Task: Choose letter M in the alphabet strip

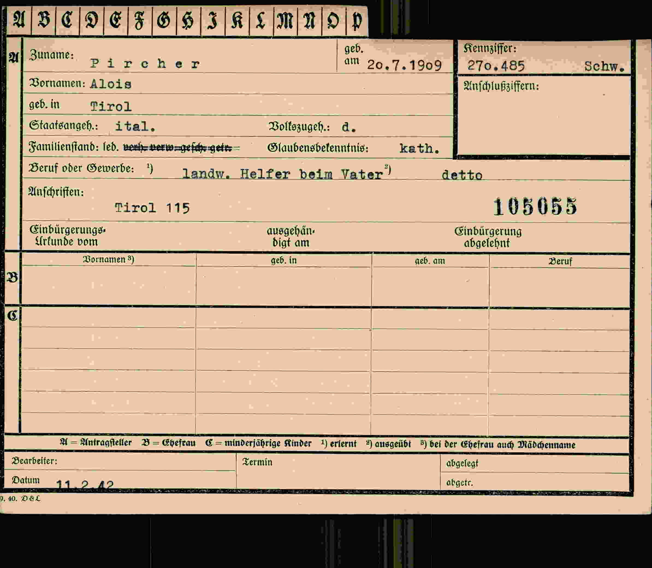Action: [x=285, y=21]
